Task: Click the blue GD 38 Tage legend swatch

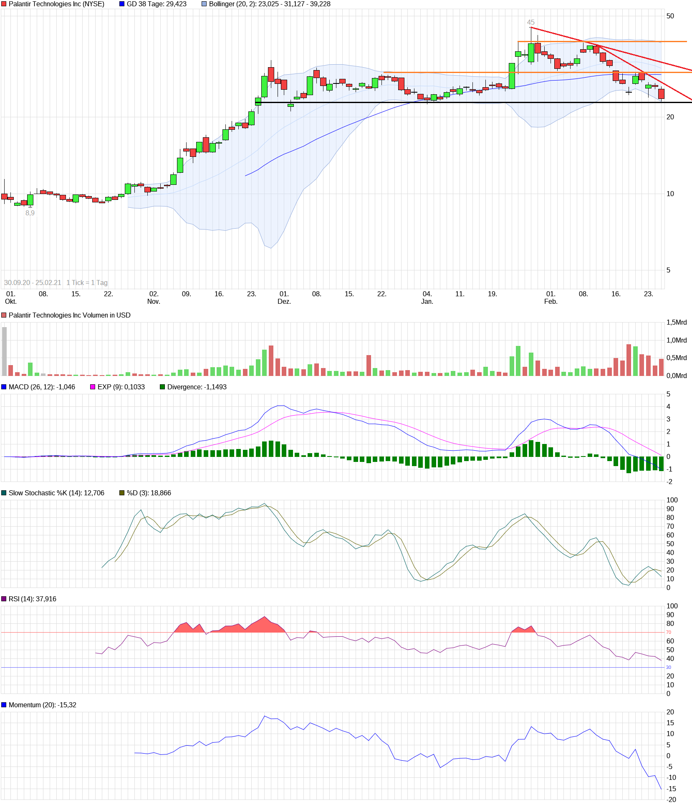Action: pyautogui.click(x=122, y=4)
